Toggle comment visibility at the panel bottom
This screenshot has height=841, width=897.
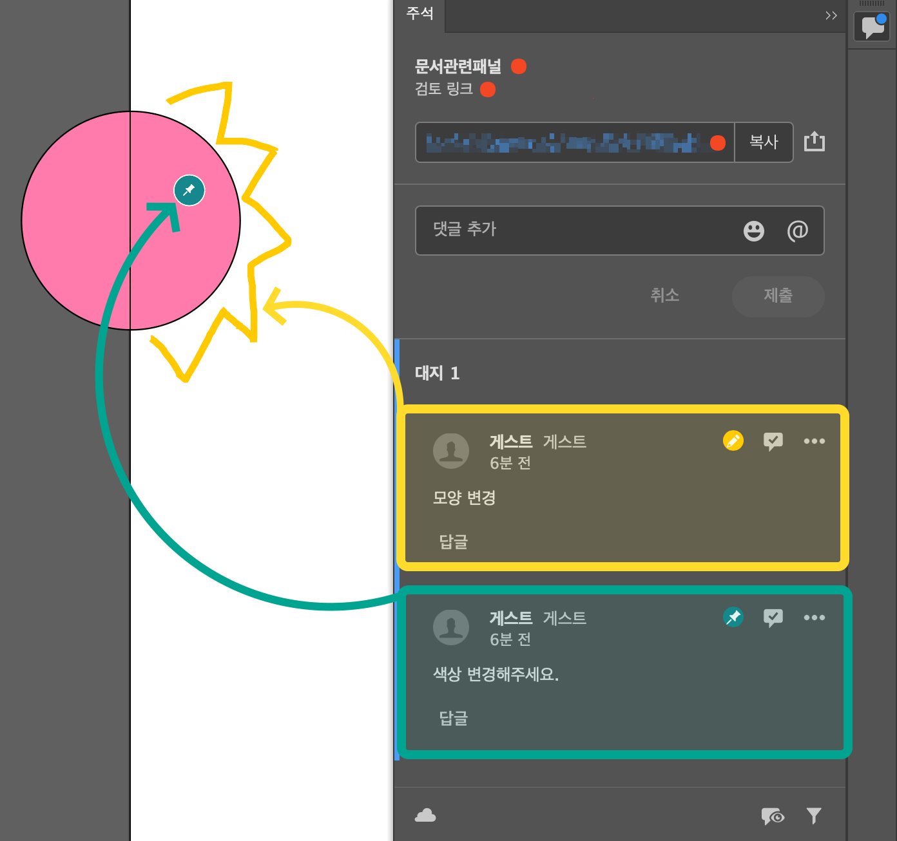click(x=773, y=815)
